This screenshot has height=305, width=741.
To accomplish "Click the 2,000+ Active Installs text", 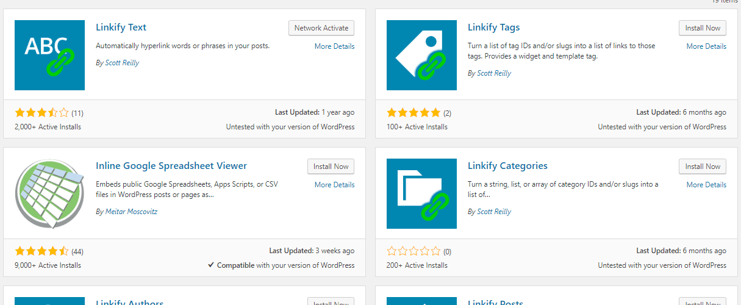I will tap(48, 127).
